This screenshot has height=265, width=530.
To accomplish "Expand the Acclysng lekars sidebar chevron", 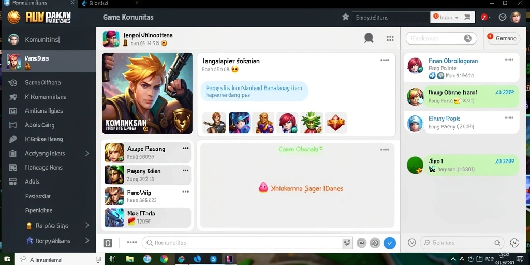I will point(87,153).
